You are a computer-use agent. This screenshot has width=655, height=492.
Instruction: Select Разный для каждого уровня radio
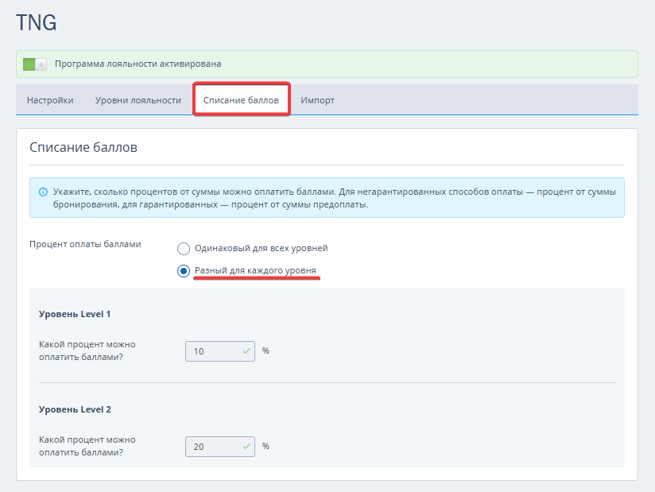coord(184,271)
